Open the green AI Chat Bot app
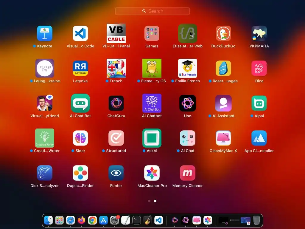 point(80,103)
